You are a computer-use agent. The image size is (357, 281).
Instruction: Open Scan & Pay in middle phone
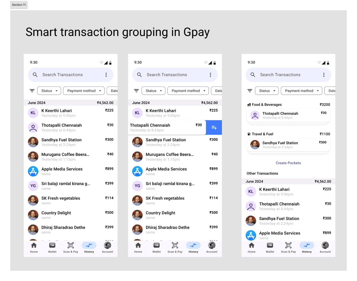175,247
